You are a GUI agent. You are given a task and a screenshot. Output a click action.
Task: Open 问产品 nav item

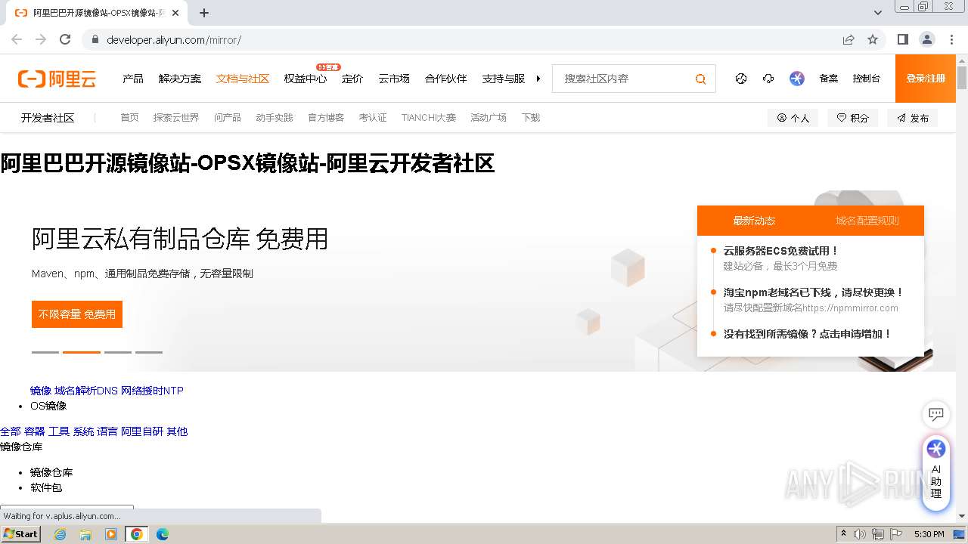[x=228, y=118]
